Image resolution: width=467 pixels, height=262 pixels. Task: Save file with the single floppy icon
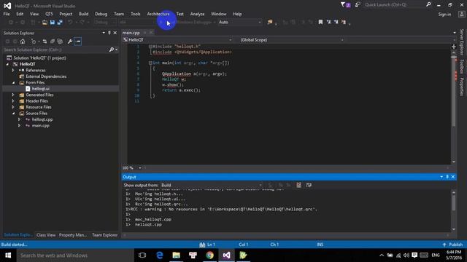coord(53,23)
